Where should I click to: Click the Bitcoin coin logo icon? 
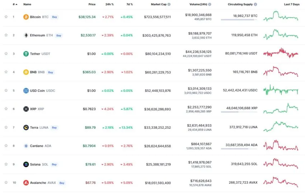pyautogui.click(x=26, y=17)
